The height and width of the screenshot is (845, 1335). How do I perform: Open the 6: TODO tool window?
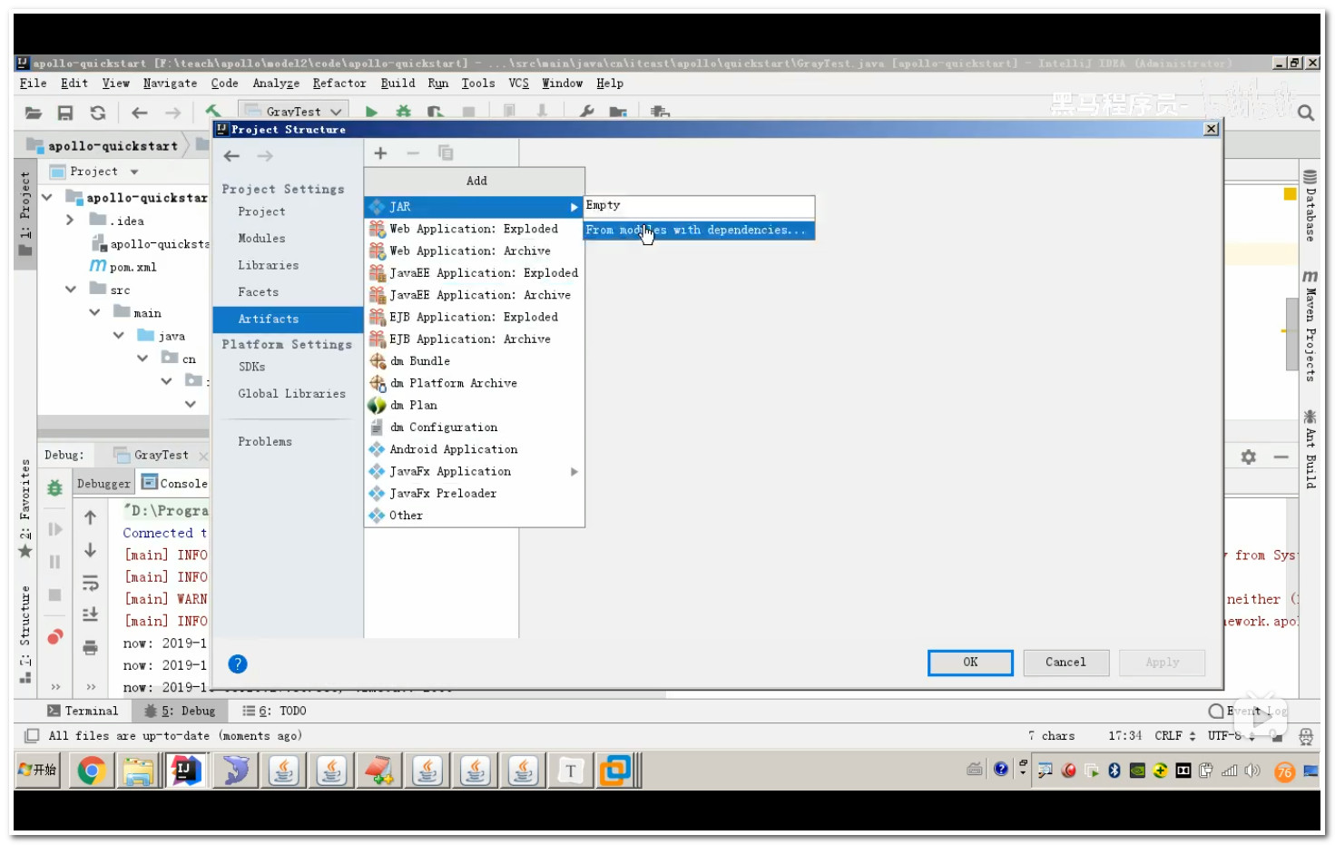[x=275, y=712]
